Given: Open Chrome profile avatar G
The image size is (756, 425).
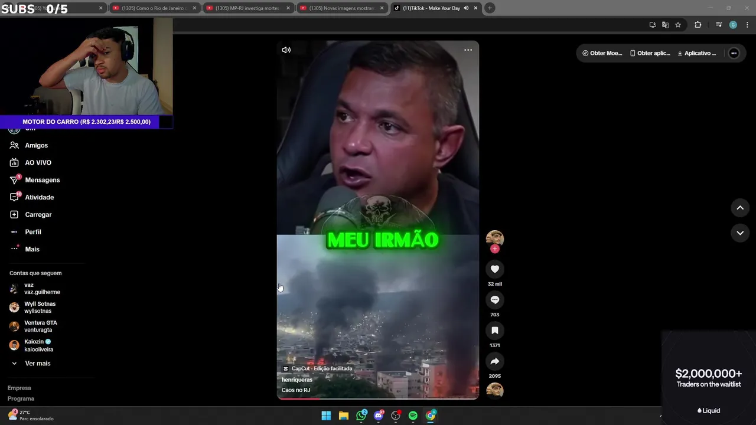Looking at the screenshot, I should click(x=733, y=25).
